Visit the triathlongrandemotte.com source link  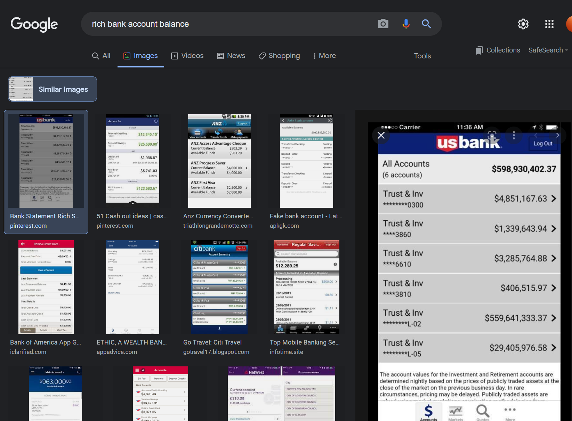pos(218,226)
